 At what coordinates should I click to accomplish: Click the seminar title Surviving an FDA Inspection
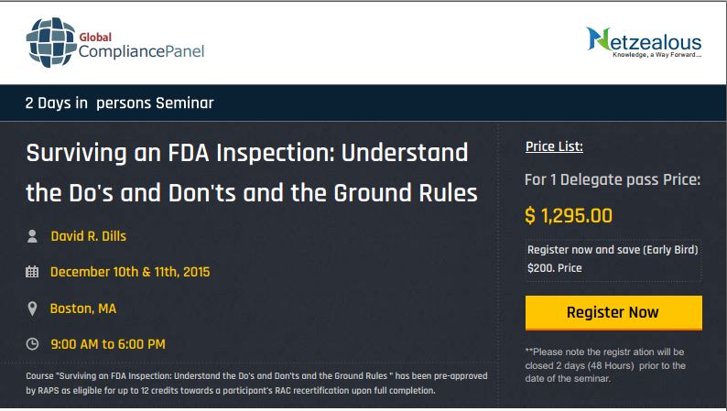click(251, 173)
